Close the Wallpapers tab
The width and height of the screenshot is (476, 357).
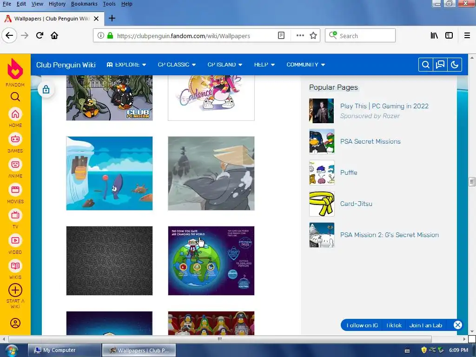[x=96, y=19]
